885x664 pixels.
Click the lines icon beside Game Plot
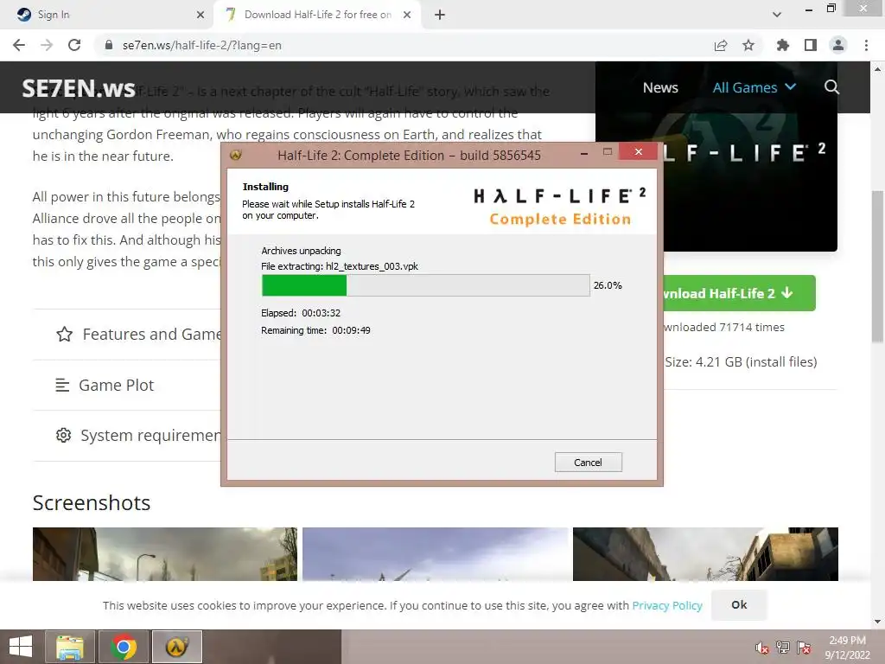pos(62,385)
